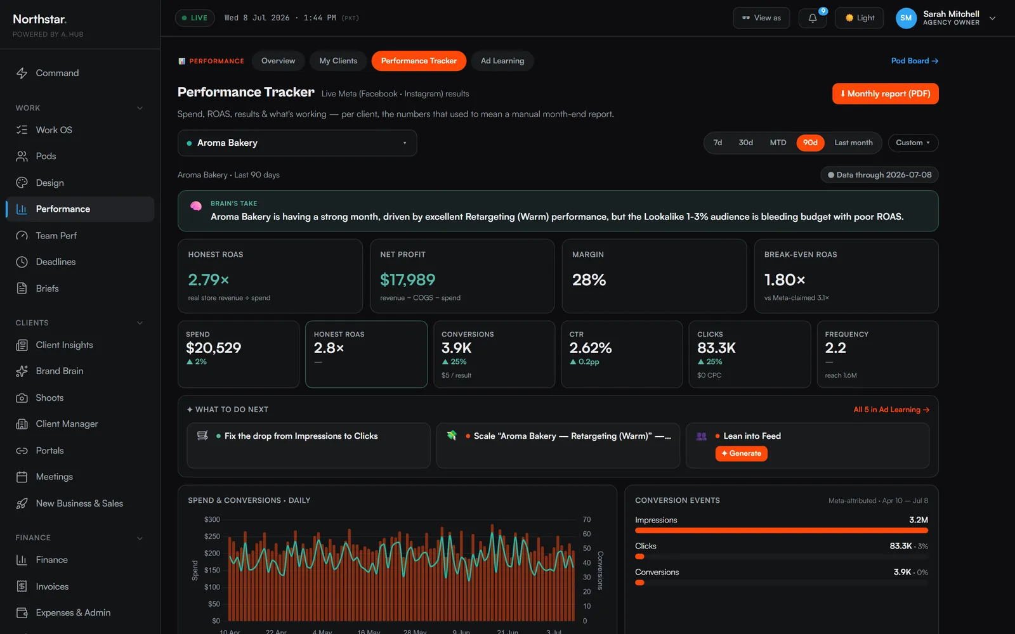Click the Finance chart icon

[22, 560]
